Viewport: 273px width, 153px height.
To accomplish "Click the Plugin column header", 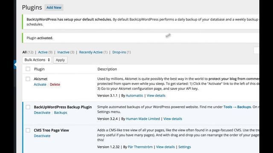I will tap(39, 69).
